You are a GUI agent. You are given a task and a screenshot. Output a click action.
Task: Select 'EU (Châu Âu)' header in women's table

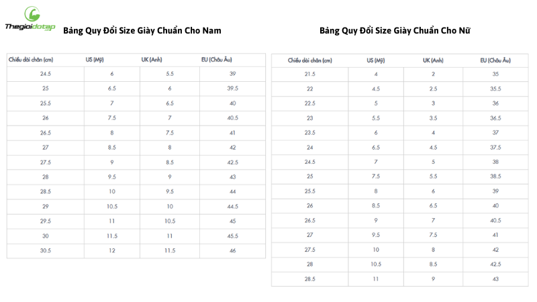tap(495, 60)
